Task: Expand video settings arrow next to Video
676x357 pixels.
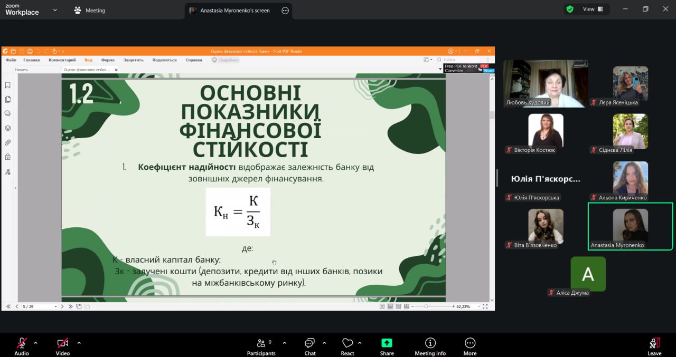Action: (79, 343)
